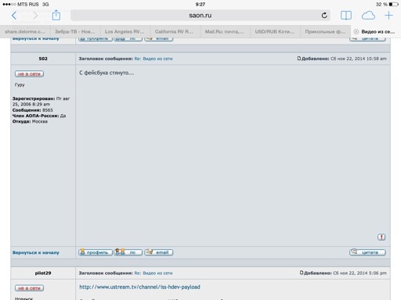Report post with red exclamation icon
Screen dimensions: 401x300
click(381, 237)
